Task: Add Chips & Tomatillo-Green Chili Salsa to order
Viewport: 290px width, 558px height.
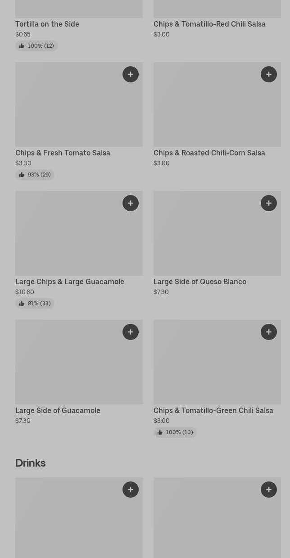Action: click(x=269, y=332)
